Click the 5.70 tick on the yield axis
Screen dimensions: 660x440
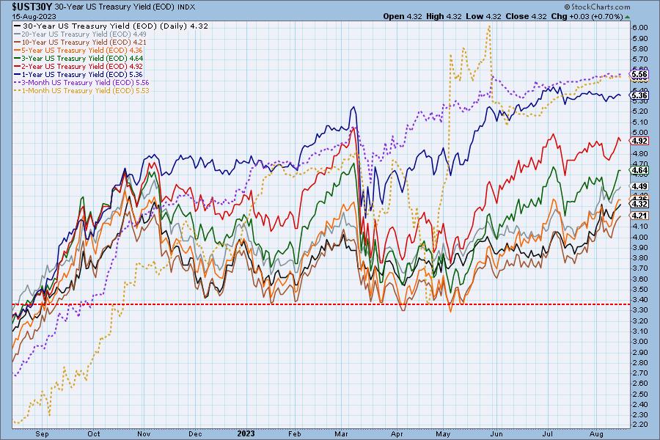click(640, 59)
